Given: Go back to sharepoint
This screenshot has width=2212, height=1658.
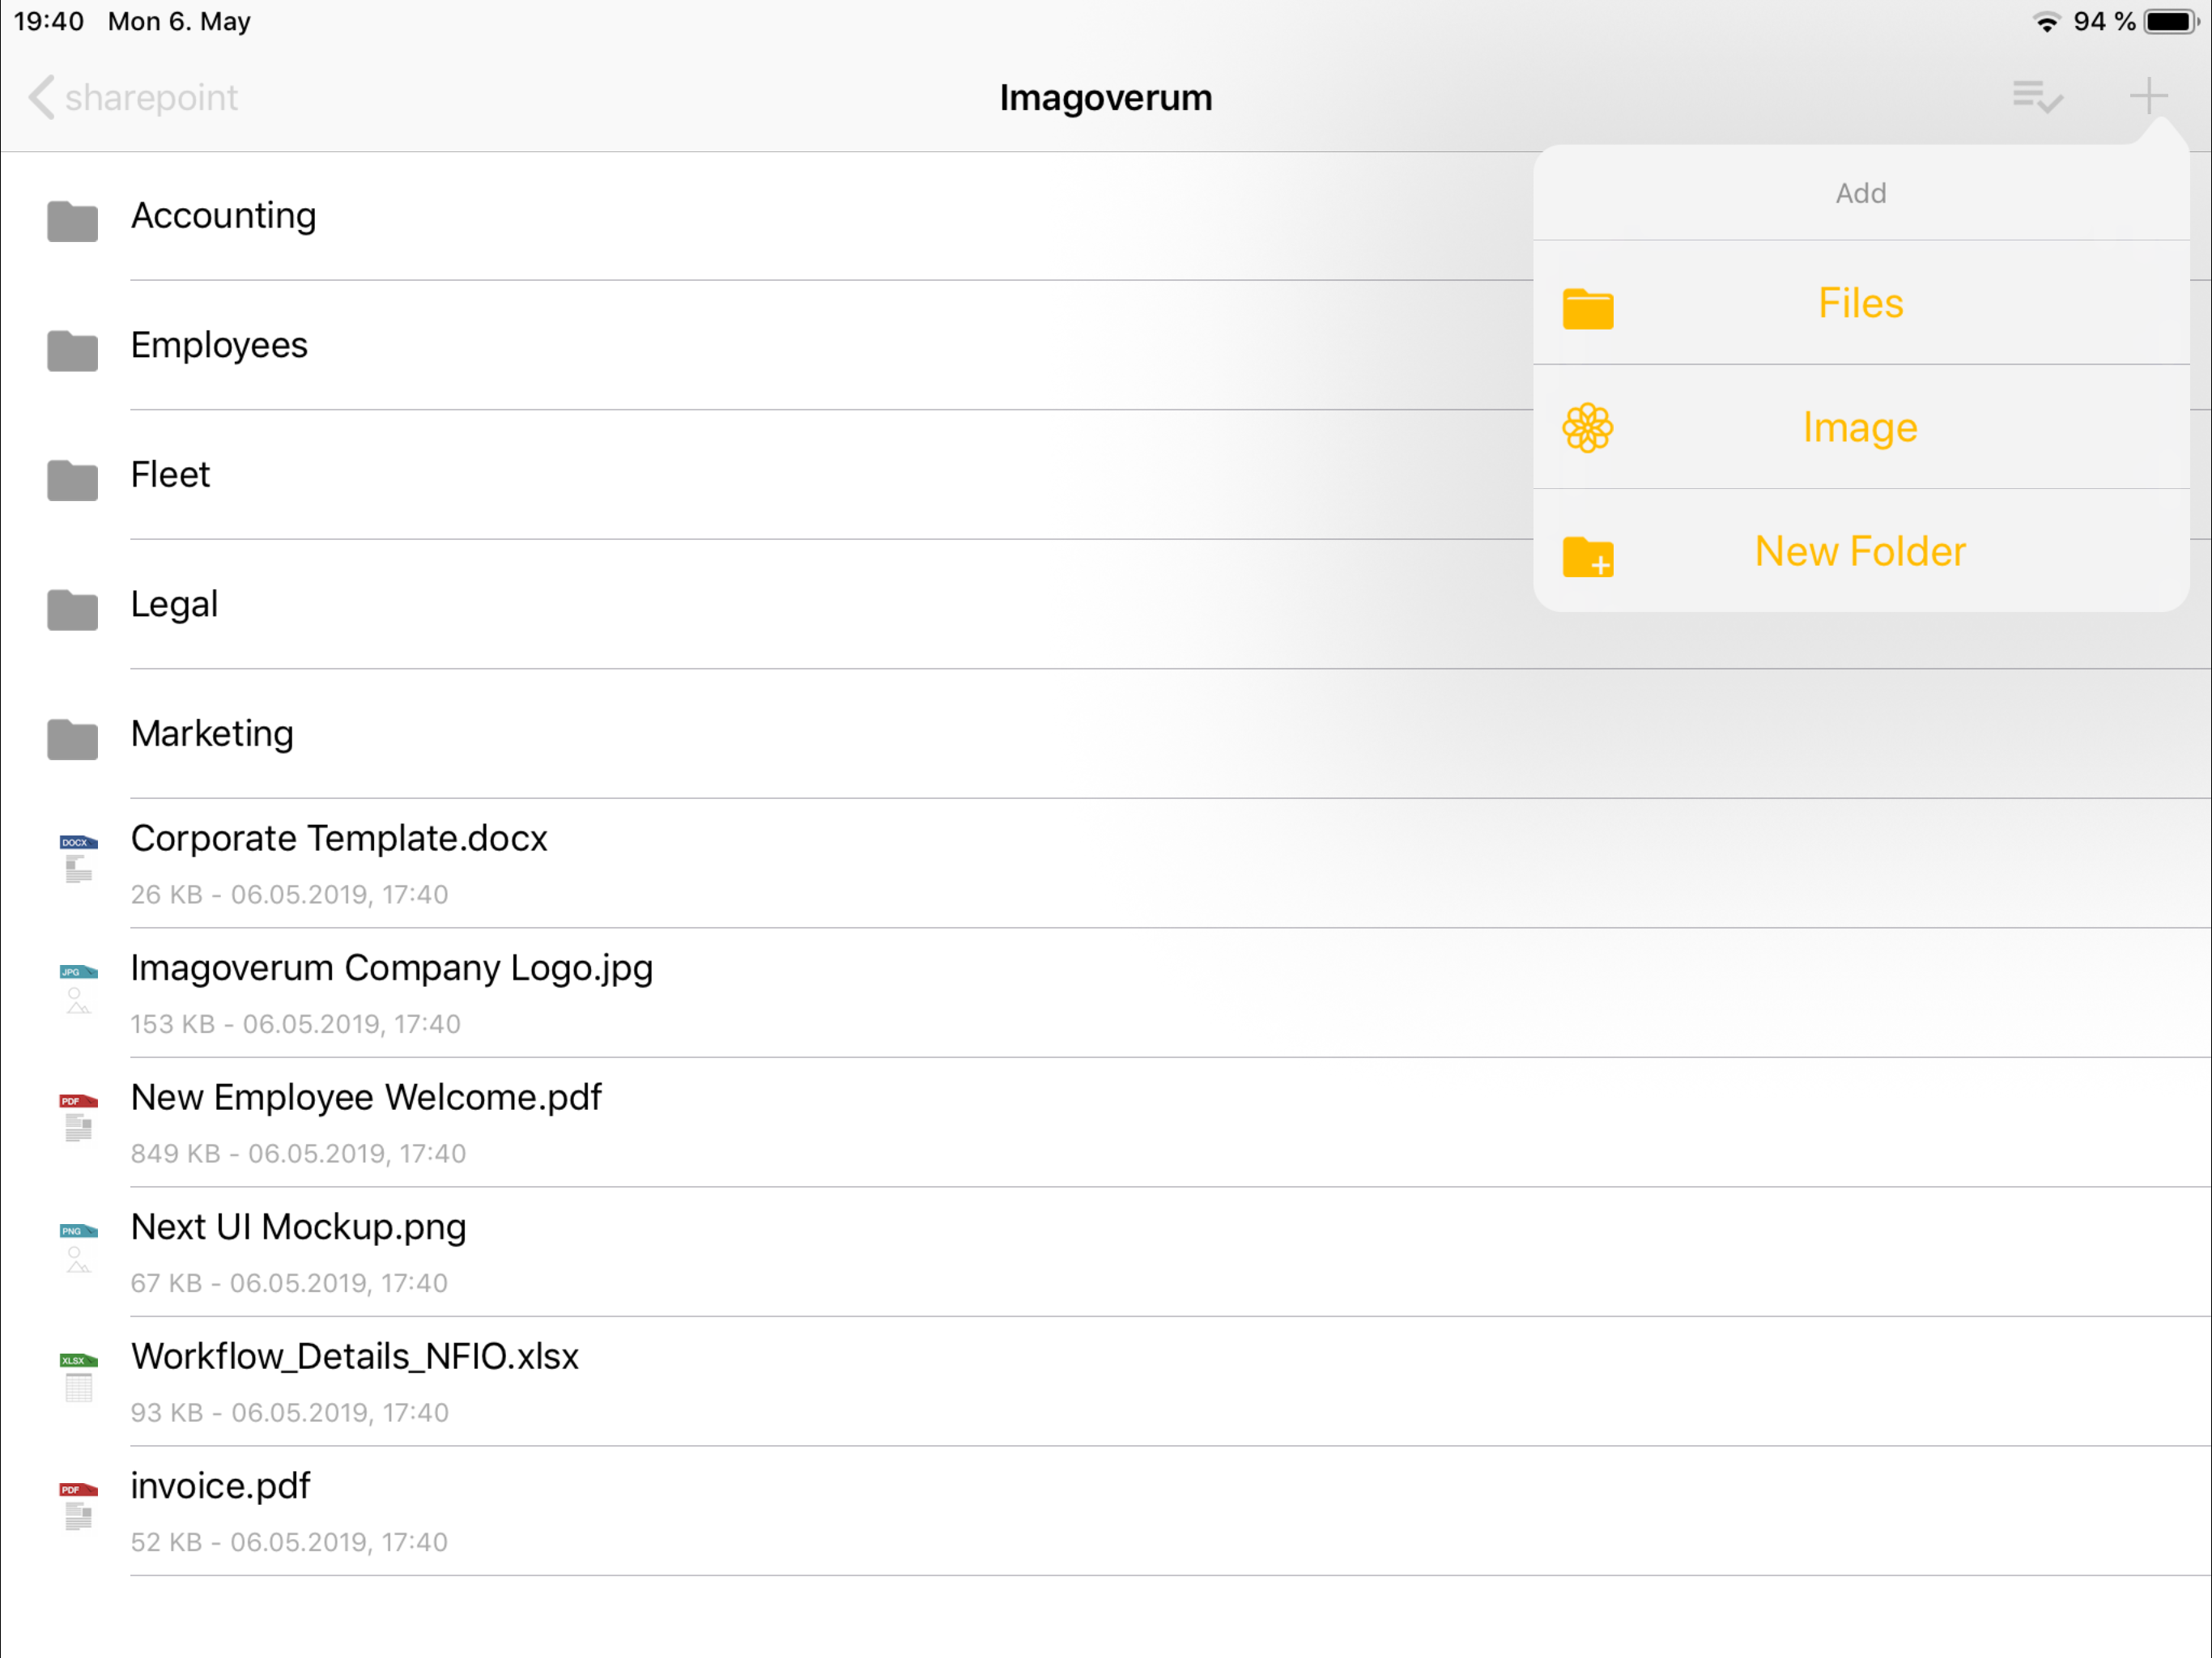Looking at the screenshot, I should pos(133,97).
